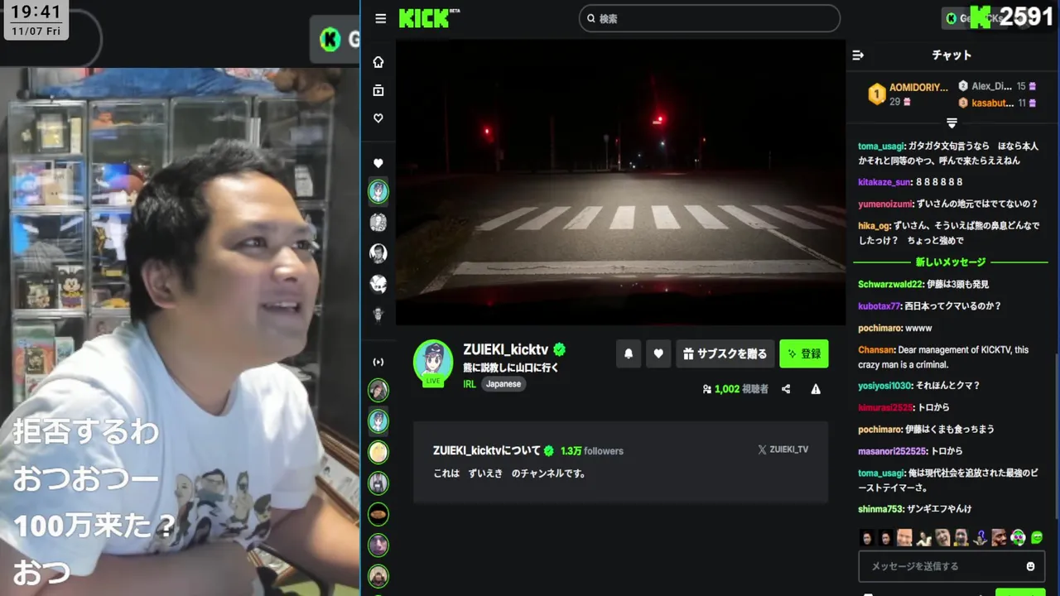Collapse the chat panel with arrow icon
This screenshot has width=1060, height=596.
click(x=858, y=55)
